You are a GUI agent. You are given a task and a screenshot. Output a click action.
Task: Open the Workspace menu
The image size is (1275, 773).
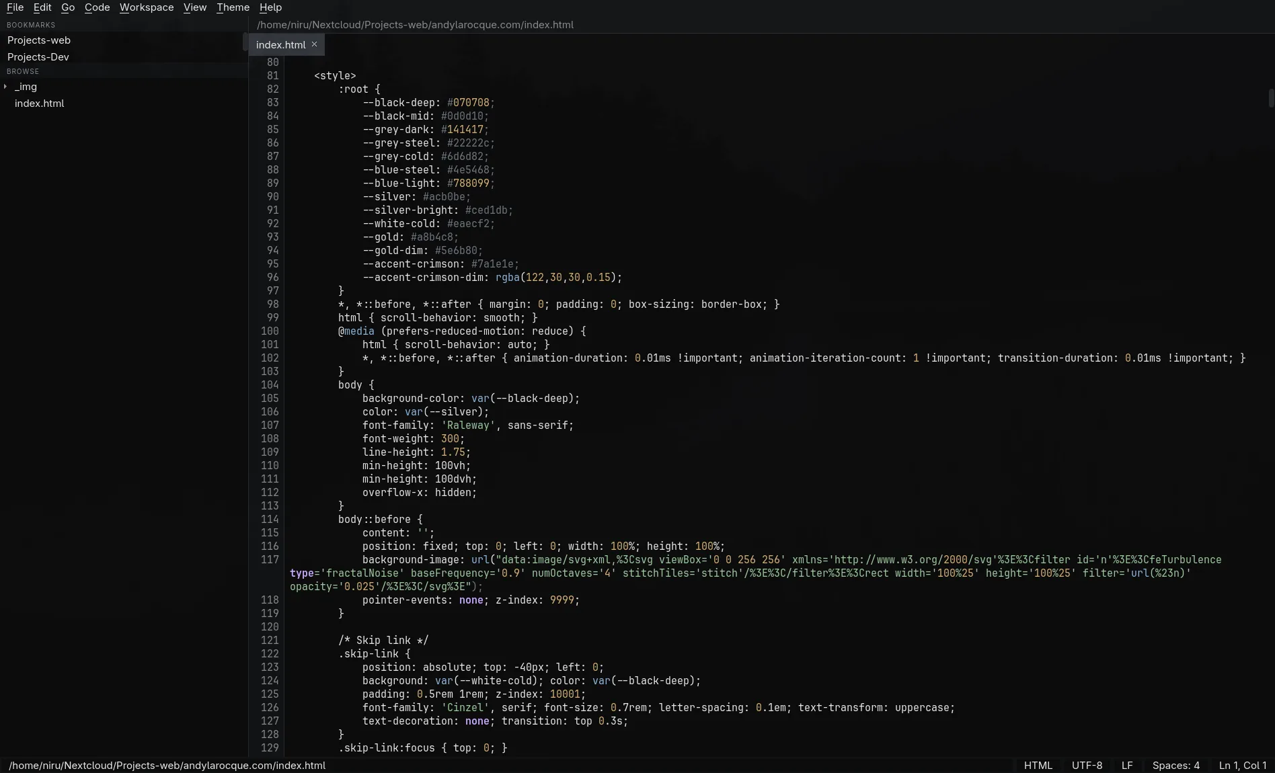[x=147, y=7]
